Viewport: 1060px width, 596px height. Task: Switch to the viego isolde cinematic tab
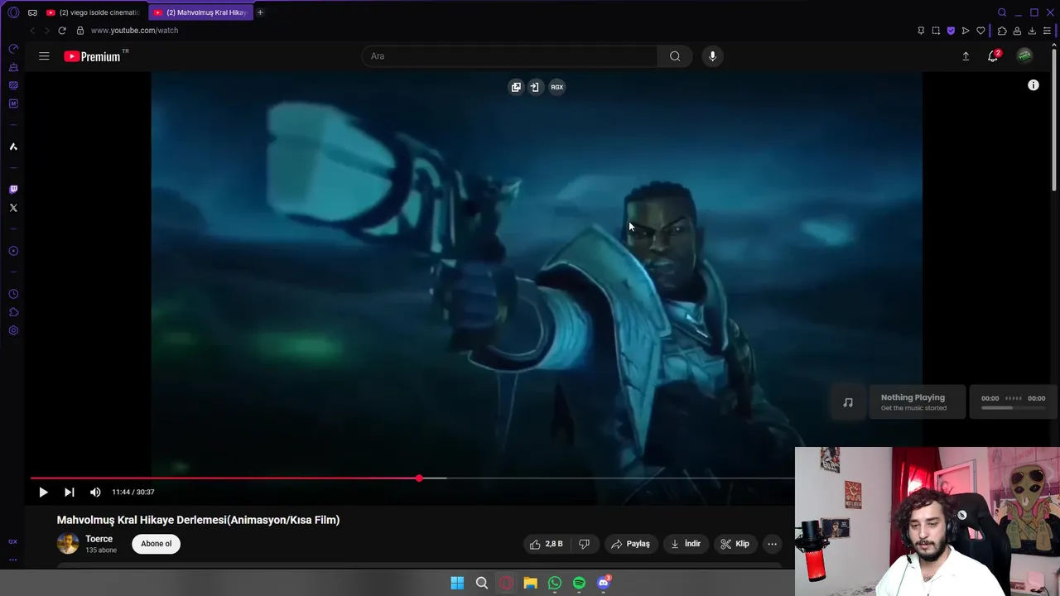tap(92, 12)
